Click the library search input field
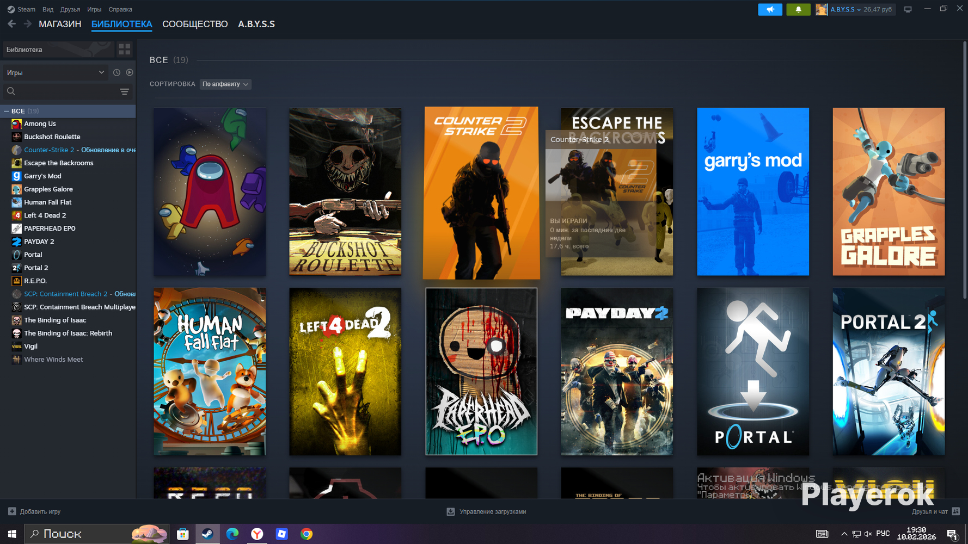Viewport: 968px width, 544px height. [x=68, y=91]
